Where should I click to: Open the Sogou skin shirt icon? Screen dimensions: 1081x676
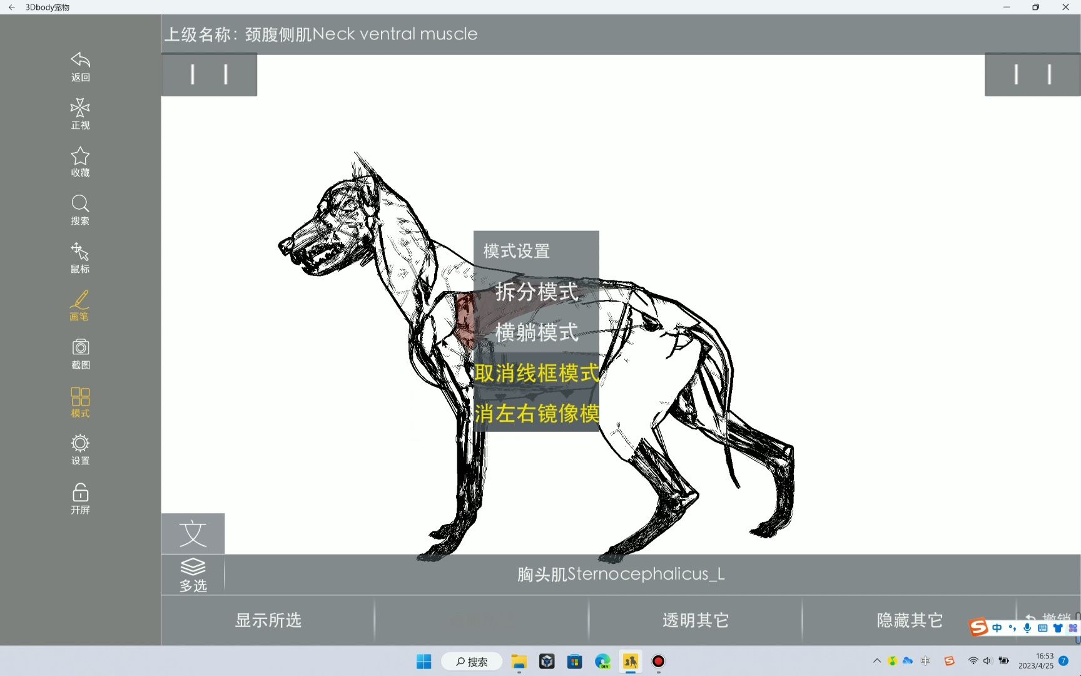click(x=1058, y=628)
